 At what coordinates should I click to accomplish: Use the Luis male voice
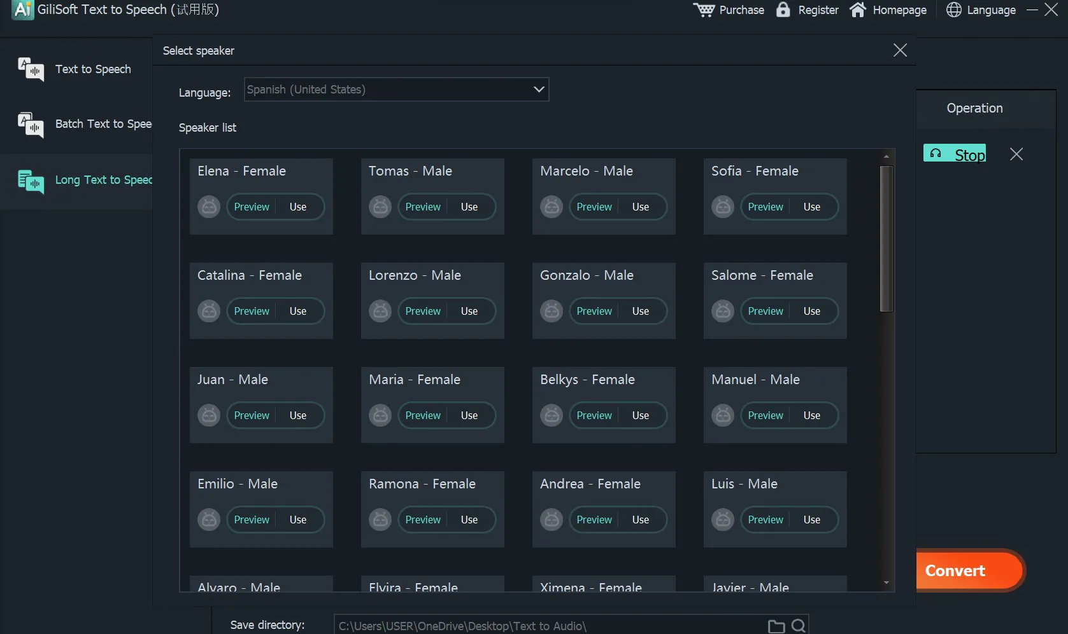click(x=812, y=520)
